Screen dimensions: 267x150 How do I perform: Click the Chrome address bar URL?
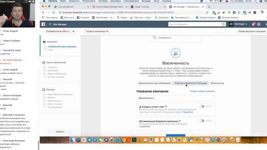point(118,12)
